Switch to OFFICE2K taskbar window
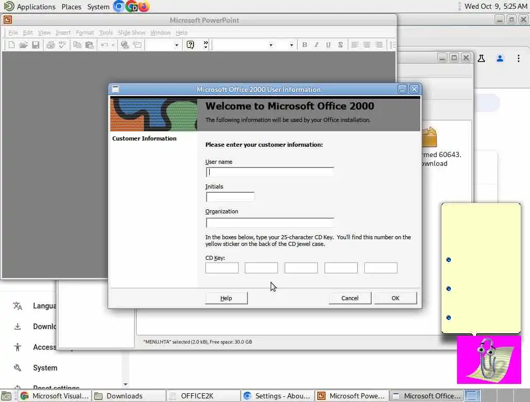 tap(203, 396)
